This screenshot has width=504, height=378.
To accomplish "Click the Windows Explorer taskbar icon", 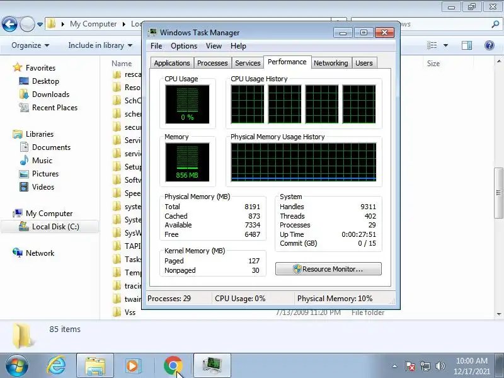I will coord(95,366).
